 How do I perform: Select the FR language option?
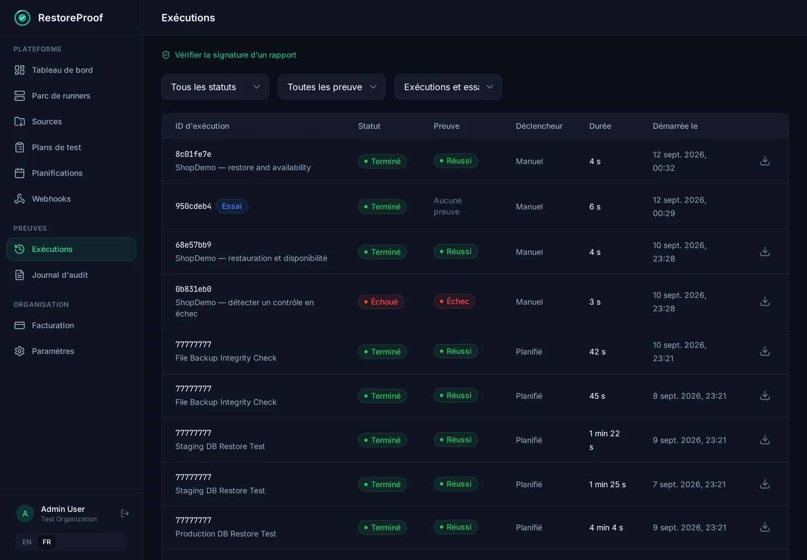[x=47, y=542]
